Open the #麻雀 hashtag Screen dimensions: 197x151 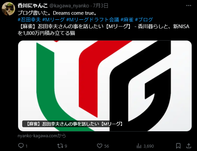[127, 20]
